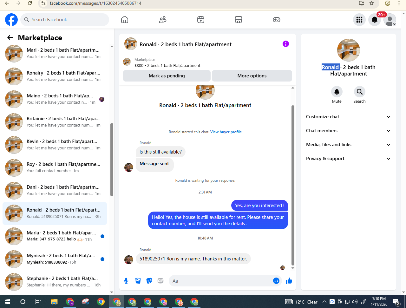Open View buyer profile link
The height and width of the screenshot is (308, 406).
(226, 132)
